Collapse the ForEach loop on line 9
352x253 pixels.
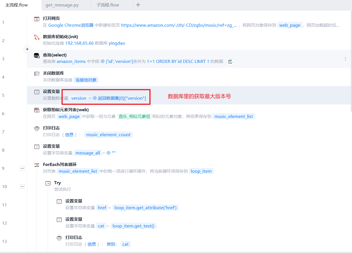tap(22, 168)
